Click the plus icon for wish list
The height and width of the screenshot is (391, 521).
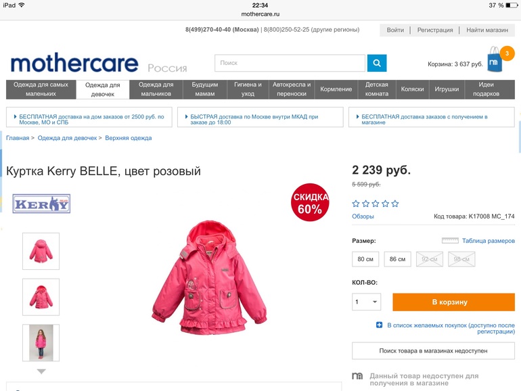pos(379,325)
